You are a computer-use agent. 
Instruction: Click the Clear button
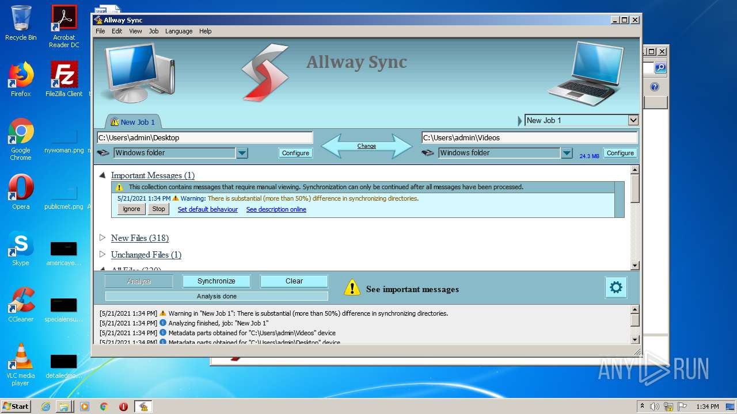click(294, 281)
